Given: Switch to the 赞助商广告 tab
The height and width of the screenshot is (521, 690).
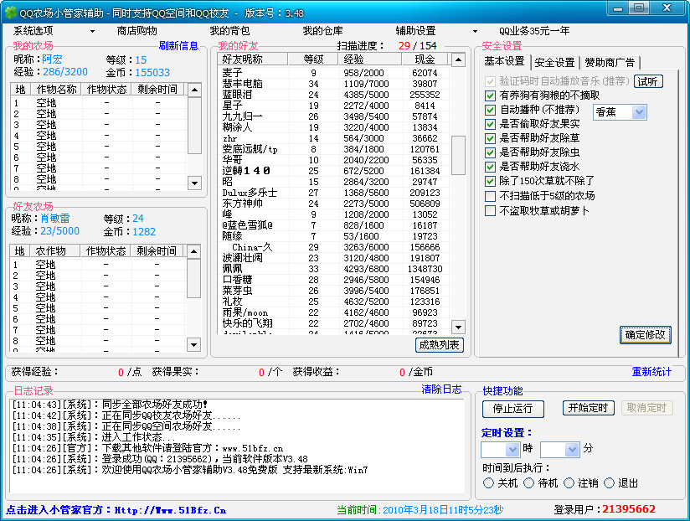Looking at the screenshot, I should click(x=610, y=63).
